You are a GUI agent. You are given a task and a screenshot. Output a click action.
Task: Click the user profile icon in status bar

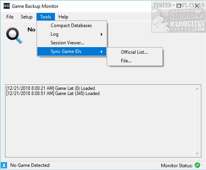coord(4,165)
